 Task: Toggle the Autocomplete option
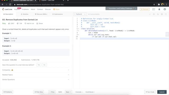tap(94, 14)
